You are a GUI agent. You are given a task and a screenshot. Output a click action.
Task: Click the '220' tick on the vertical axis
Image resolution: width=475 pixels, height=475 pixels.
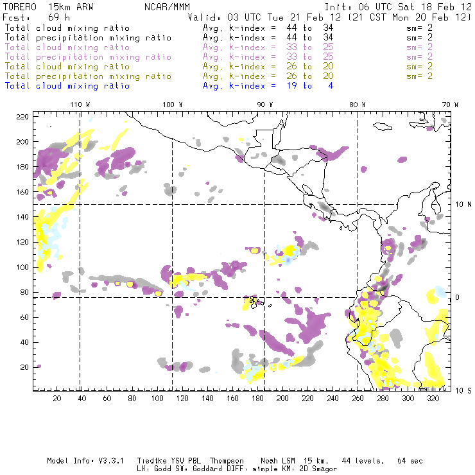point(22,117)
